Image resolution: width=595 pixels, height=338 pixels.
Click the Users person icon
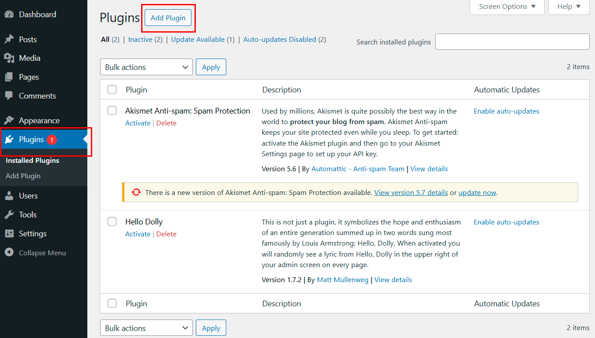pos(9,196)
